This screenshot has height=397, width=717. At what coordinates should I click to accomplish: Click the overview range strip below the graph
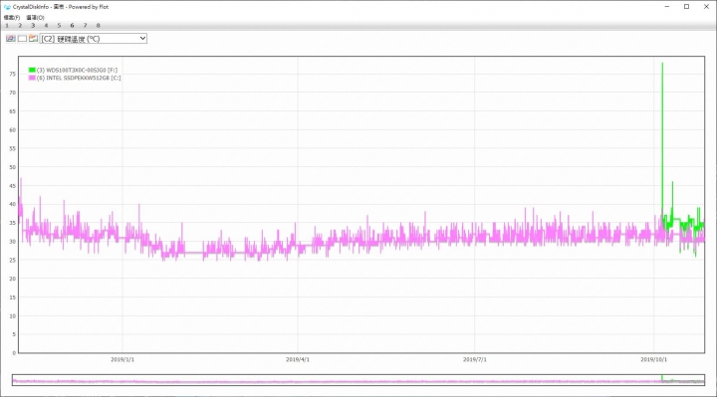pos(358,380)
